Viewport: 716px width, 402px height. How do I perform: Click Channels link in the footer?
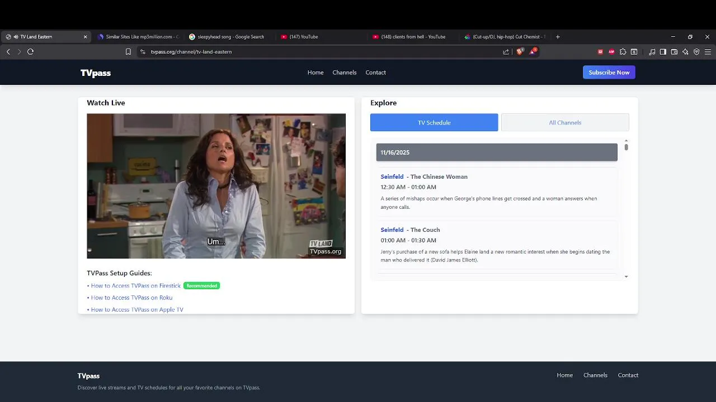pyautogui.click(x=595, y=375)
